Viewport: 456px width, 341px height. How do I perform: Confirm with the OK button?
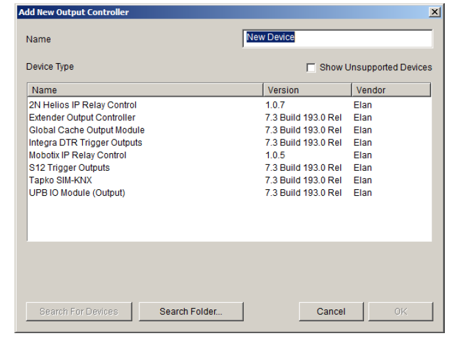[400, 311]
